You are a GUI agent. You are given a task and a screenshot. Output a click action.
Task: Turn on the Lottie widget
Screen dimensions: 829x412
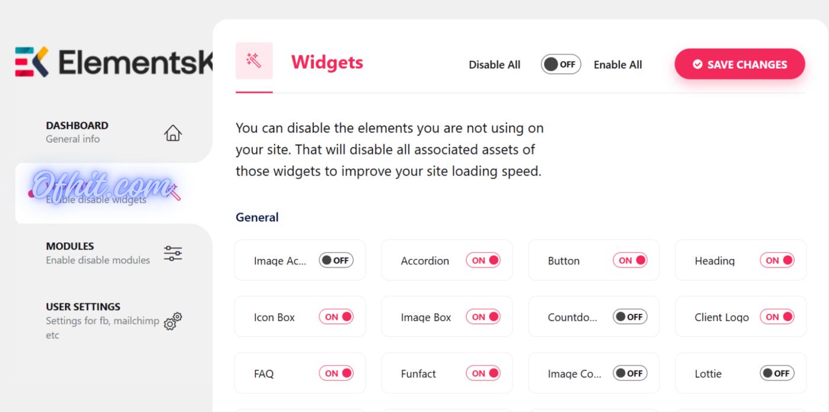click(776, 373)
